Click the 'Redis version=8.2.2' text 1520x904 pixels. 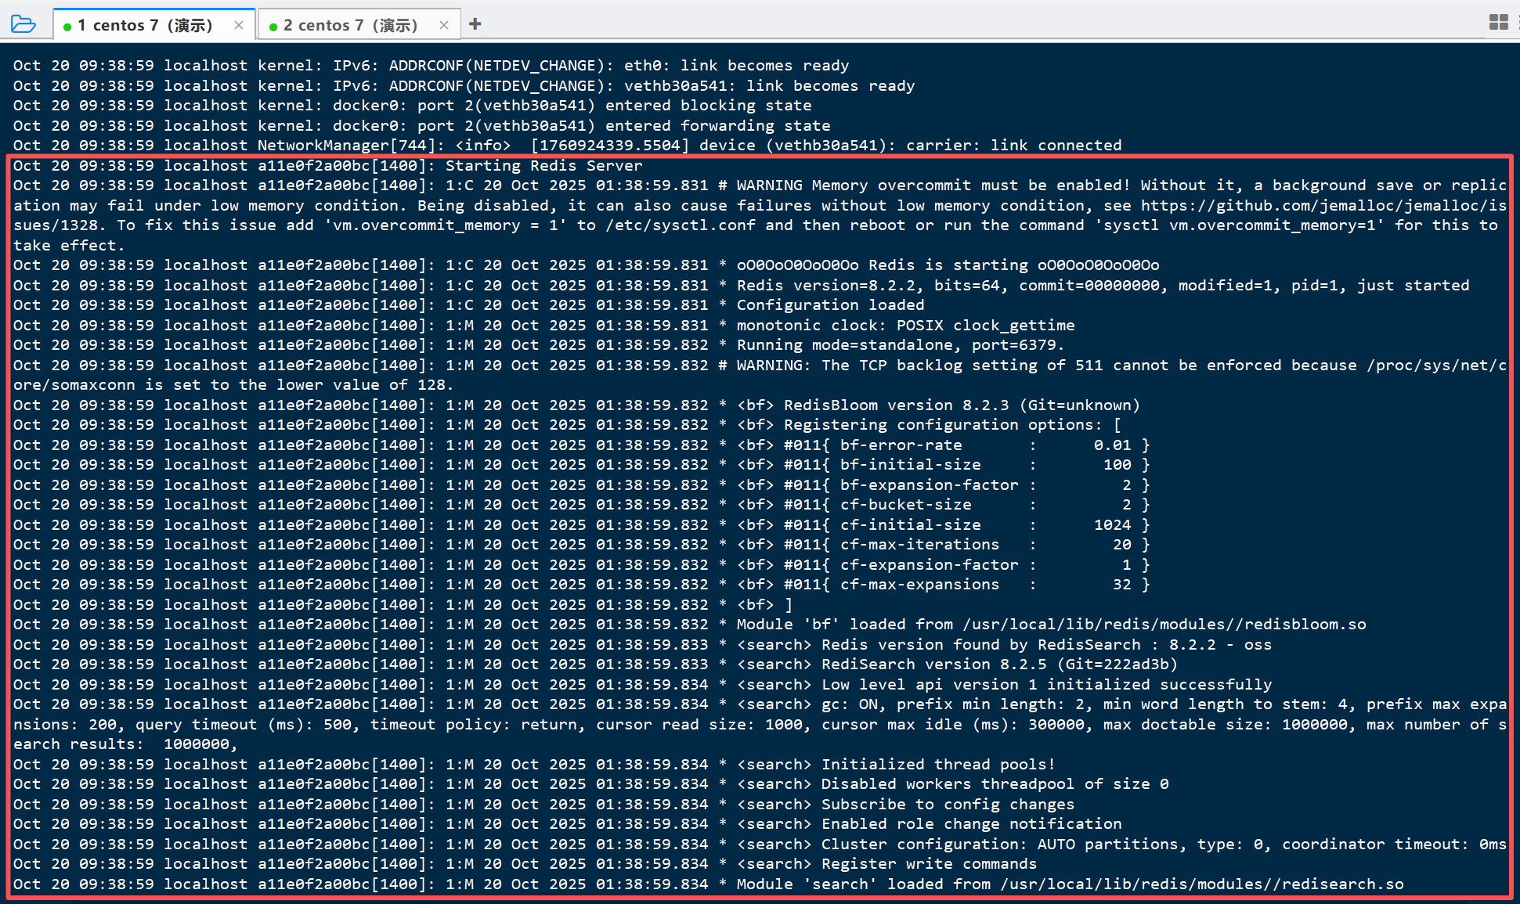click(829, 286)
